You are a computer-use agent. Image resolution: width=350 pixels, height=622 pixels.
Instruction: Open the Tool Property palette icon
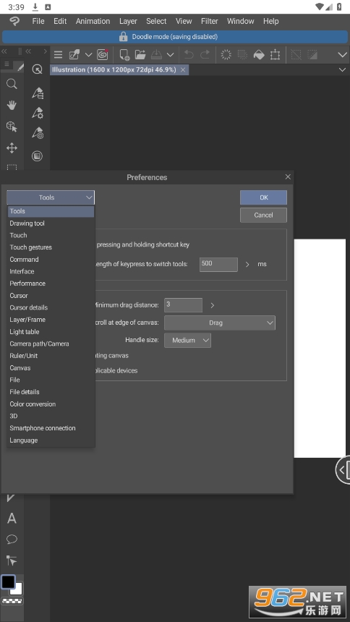click(x=38, y=113)
